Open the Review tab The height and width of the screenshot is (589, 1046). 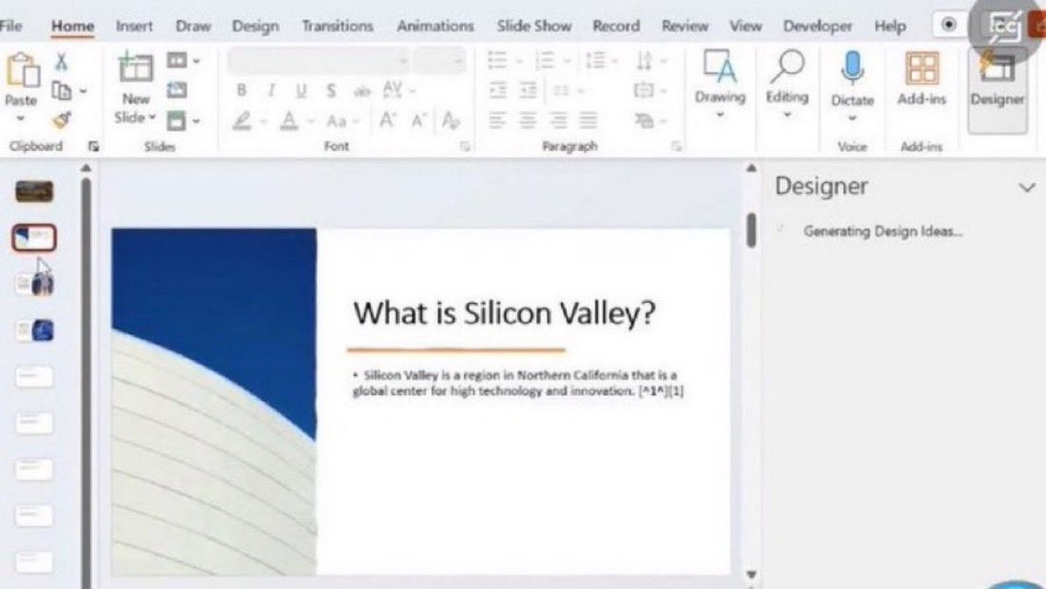pyautogui.click(x=685, y=26)
